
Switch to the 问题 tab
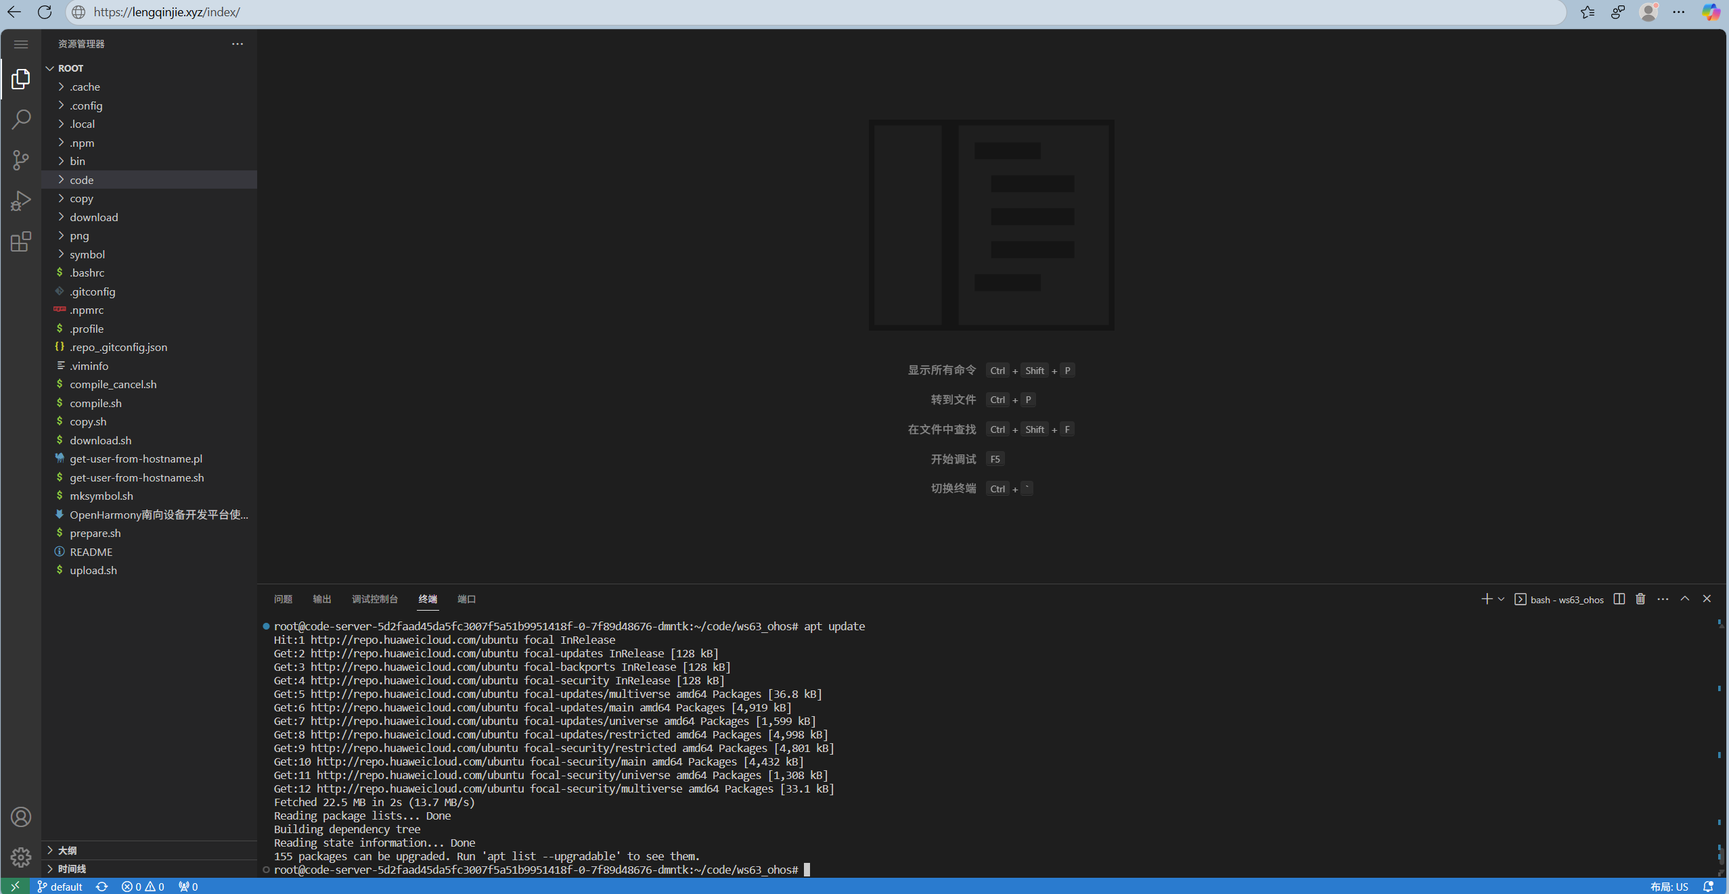click(284, 599)
